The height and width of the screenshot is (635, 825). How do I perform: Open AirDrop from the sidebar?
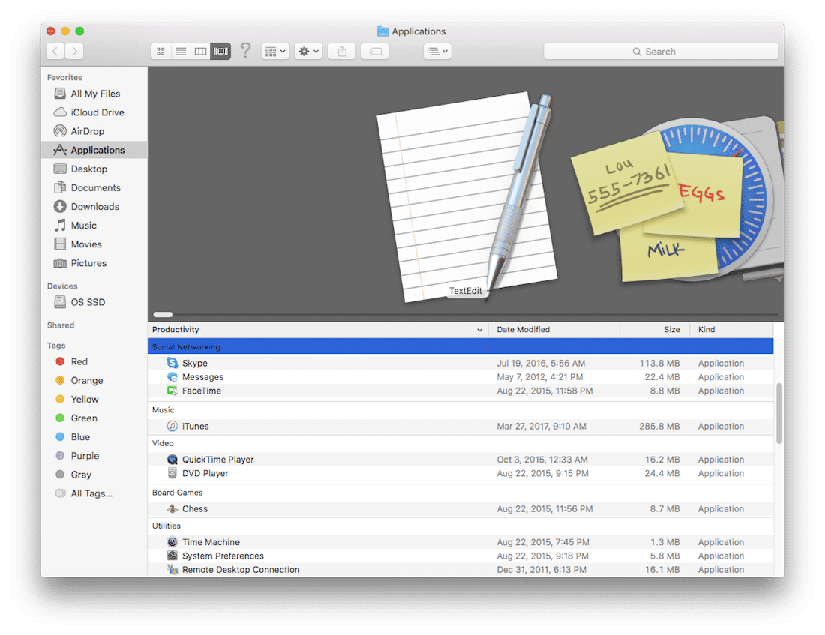pos(87,131)
